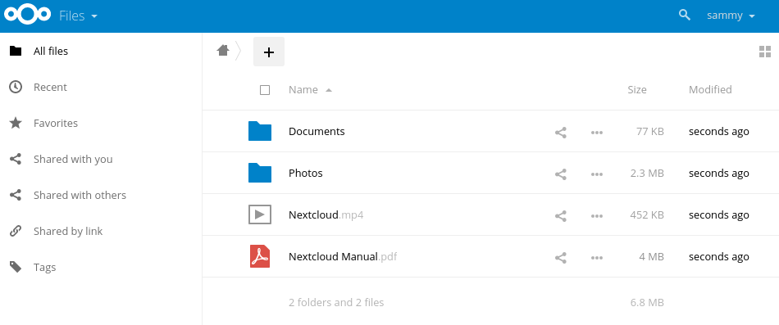Screen dimensions: 779x325
Task: Click the Recent clock icon
Action: click(16, 87)
